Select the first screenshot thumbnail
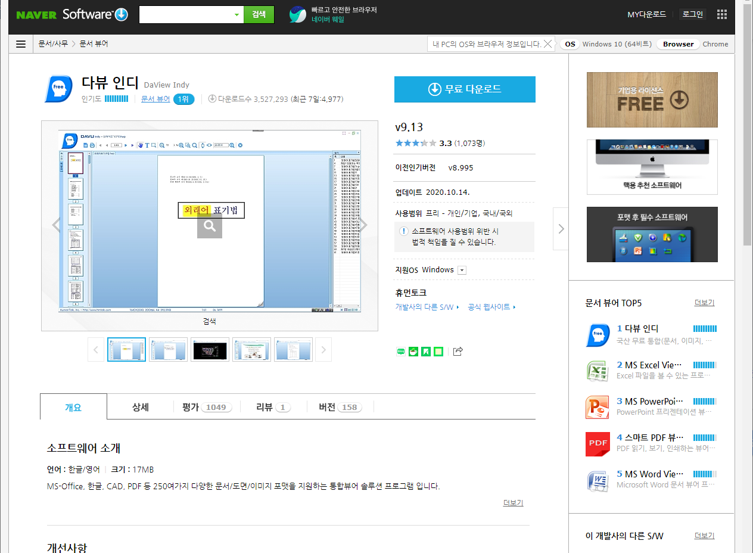 (126, 350)
